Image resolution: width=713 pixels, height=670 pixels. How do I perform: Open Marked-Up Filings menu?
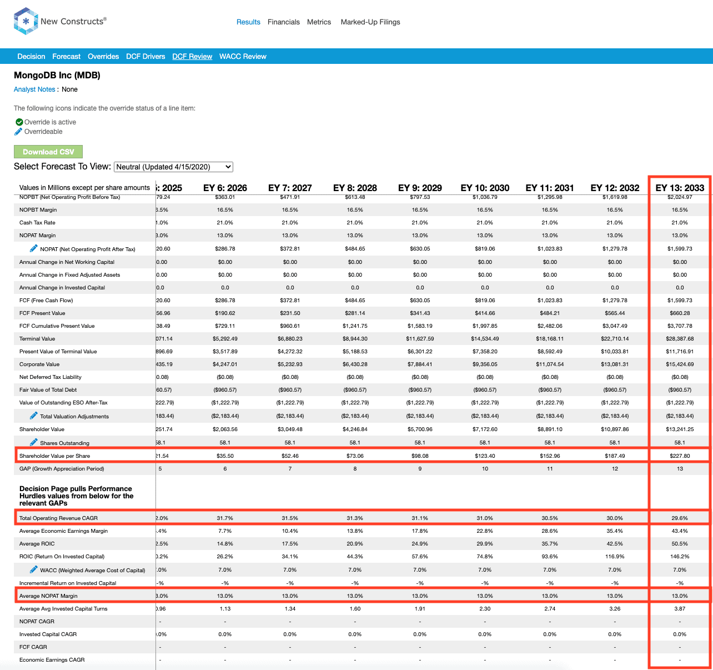370,22
